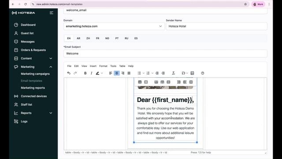Delete column in table toolbar
This screenshot has width=282, height=159.
click(x=191, y=82)
